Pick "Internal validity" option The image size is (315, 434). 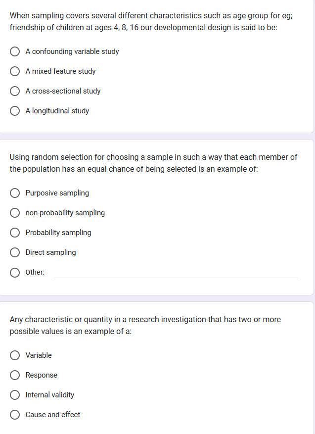15,395
